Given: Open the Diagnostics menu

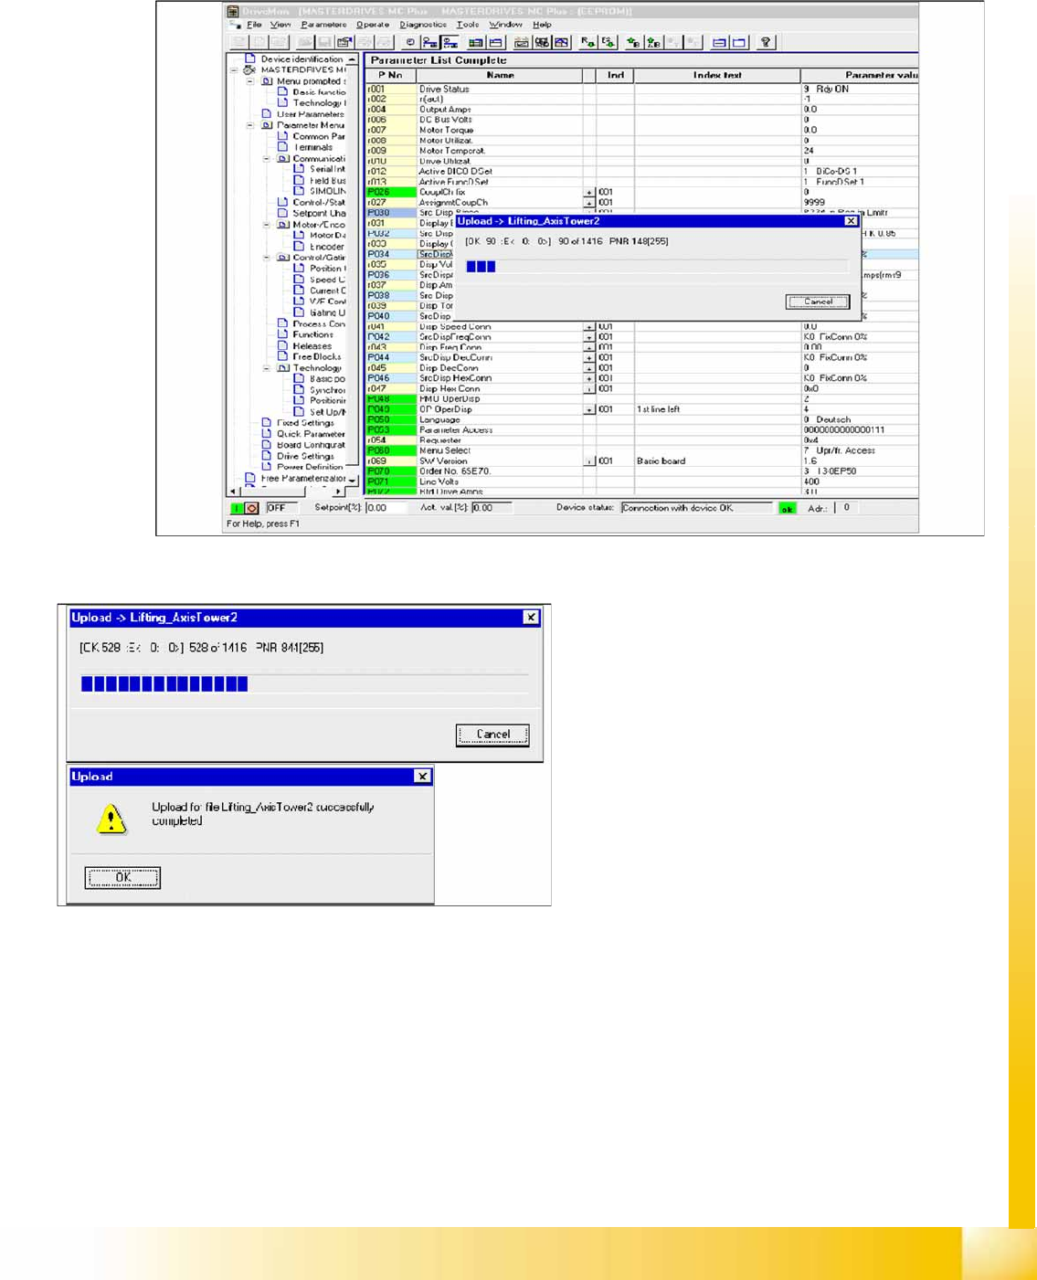Looking at the screenshot, I should 423,25.
